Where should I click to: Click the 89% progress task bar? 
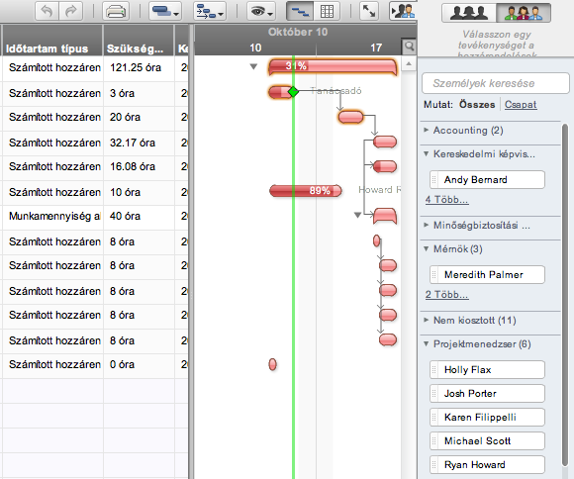point(305,191)
